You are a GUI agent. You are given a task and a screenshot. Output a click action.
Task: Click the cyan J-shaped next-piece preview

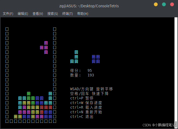[x=74, y=57]
